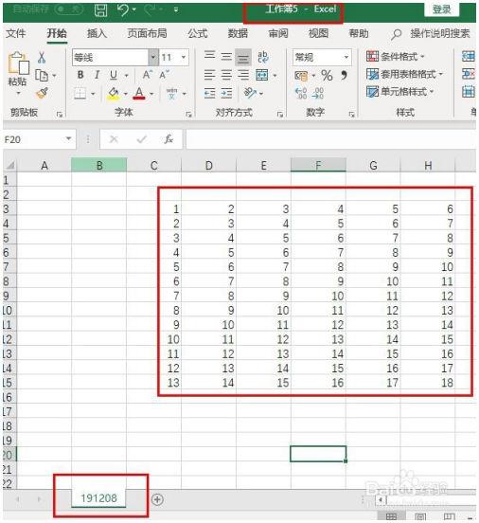Click the 登录 sign-in button

tap(442, 9)
